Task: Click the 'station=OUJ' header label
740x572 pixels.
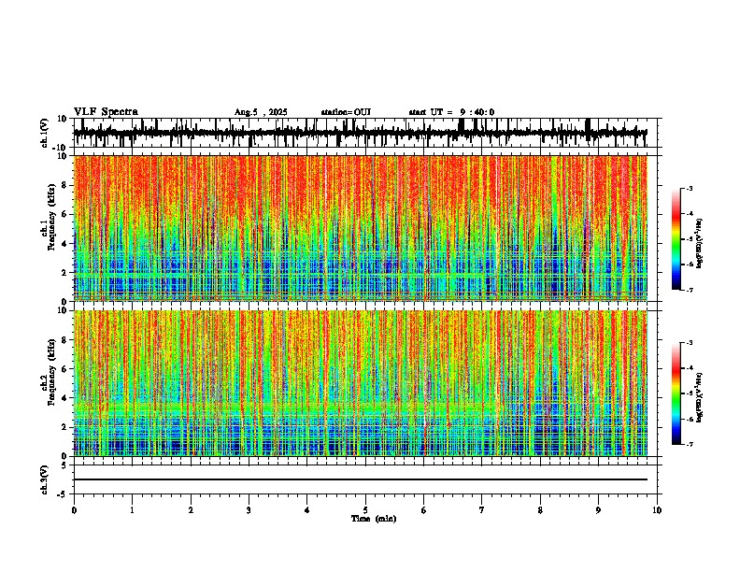Action: point(346,112)
